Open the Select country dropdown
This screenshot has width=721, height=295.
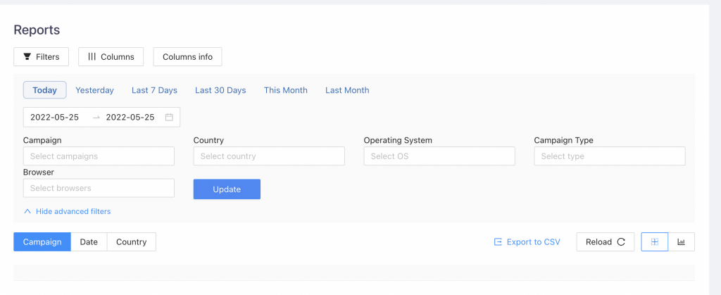point(269,156)
